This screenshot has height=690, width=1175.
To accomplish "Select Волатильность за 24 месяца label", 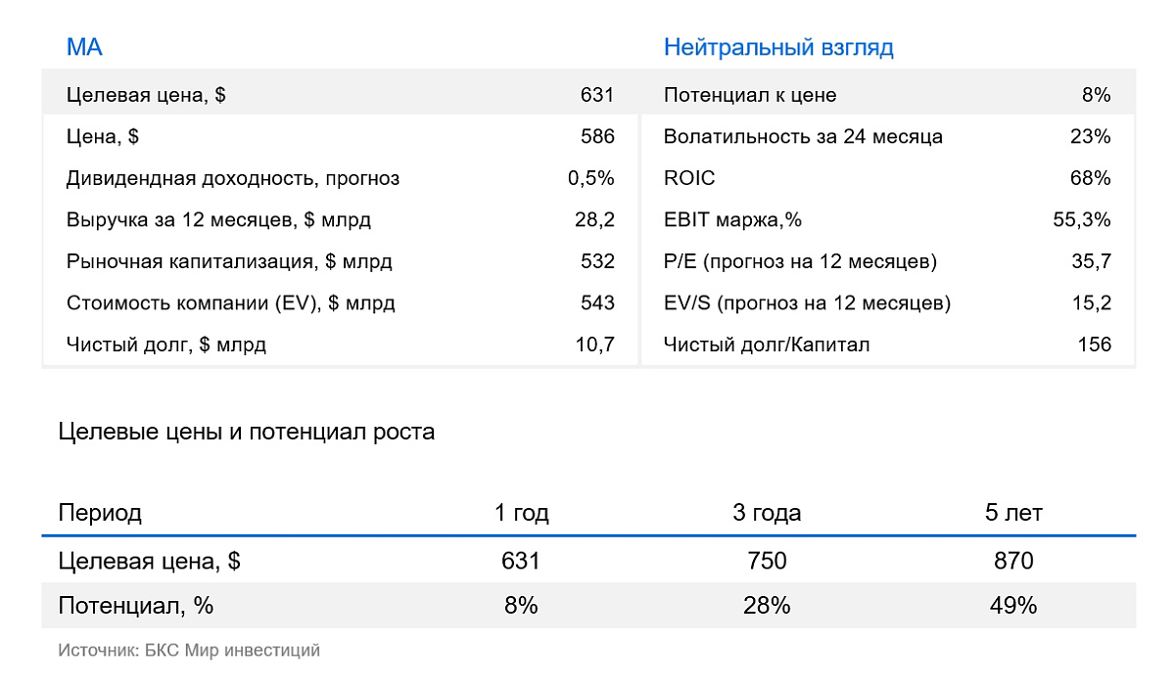I will pyautogui.click(x=803, y=137).
